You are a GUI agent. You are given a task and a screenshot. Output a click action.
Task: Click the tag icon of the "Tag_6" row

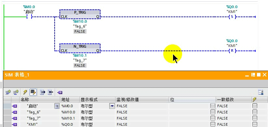point(15,112)
